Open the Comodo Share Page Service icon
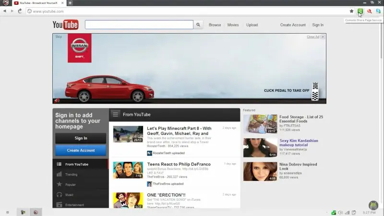This screenshot has width=384, height=216. pos(360,11)
